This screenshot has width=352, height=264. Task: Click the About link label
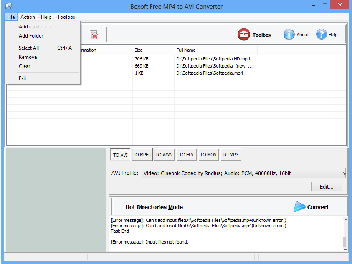pos(303,35)
